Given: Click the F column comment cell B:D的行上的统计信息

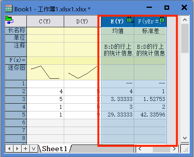Looking at the screenshot, I should pos(150,49).
